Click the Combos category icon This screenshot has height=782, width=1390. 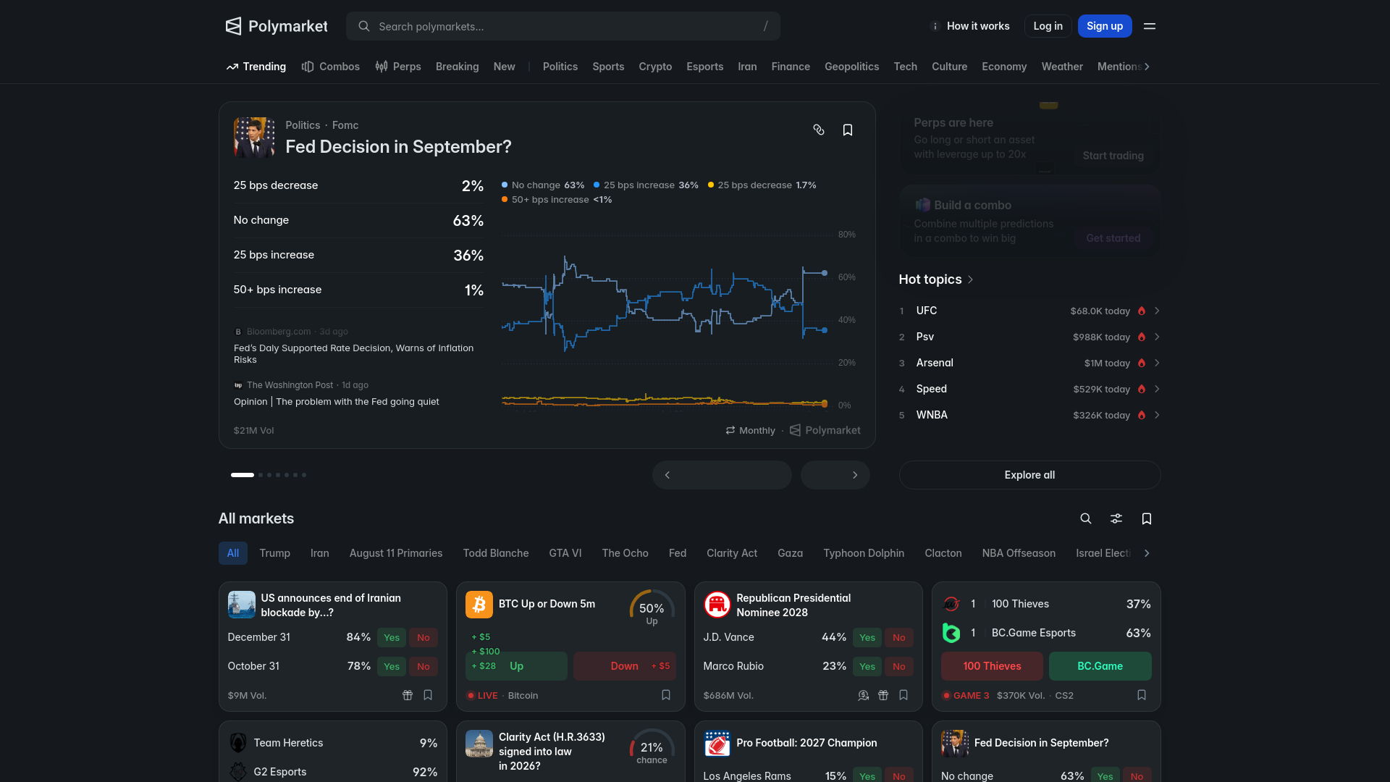click(x=308, y=67)
